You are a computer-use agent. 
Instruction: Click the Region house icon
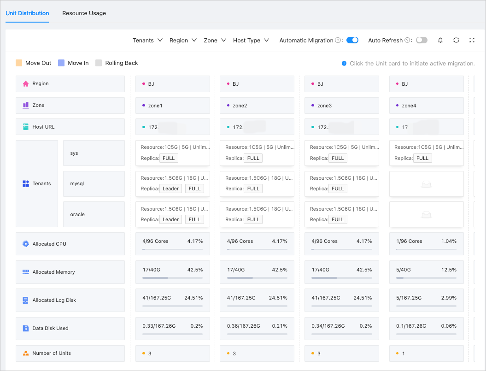tap(26, 84)
